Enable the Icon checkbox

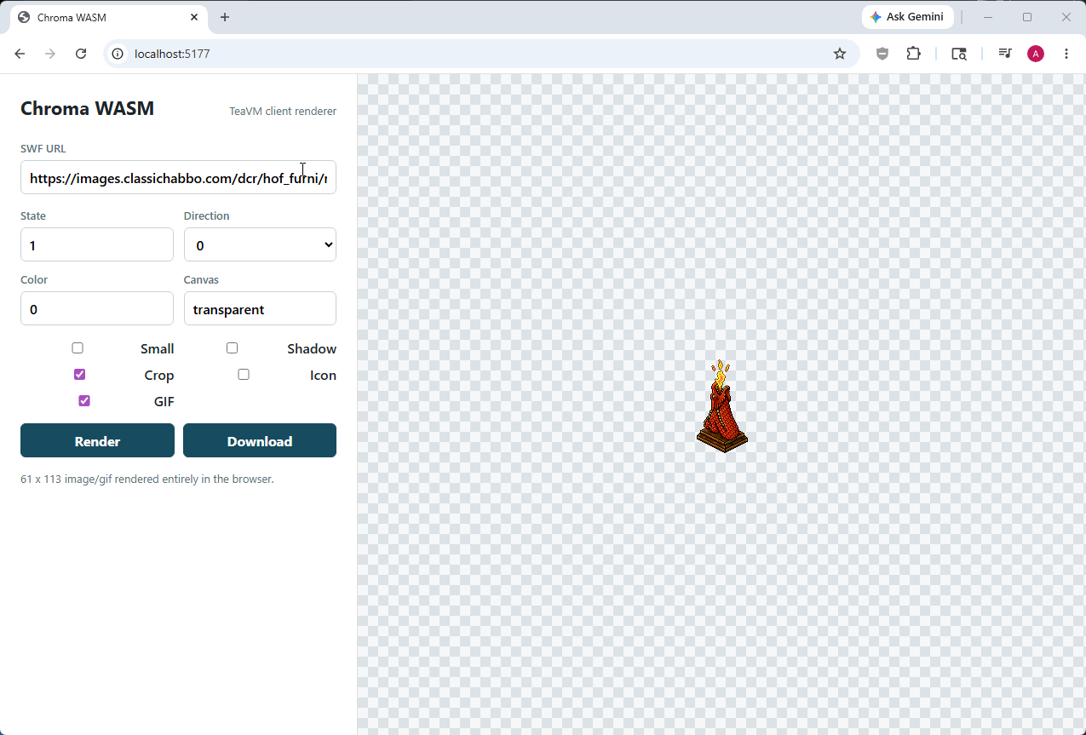(244, 374)
